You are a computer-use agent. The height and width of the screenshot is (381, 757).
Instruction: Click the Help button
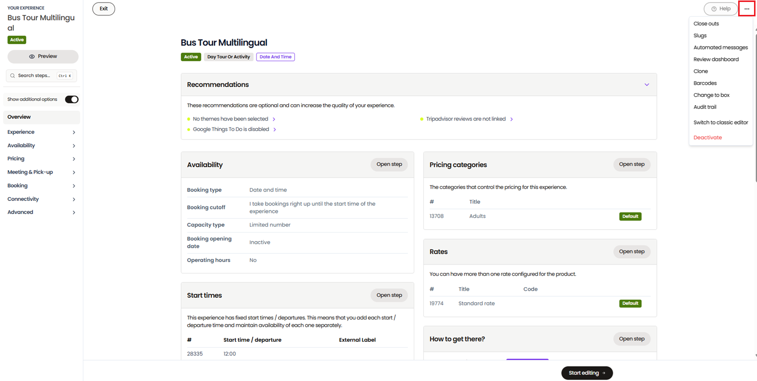point(721,9)
